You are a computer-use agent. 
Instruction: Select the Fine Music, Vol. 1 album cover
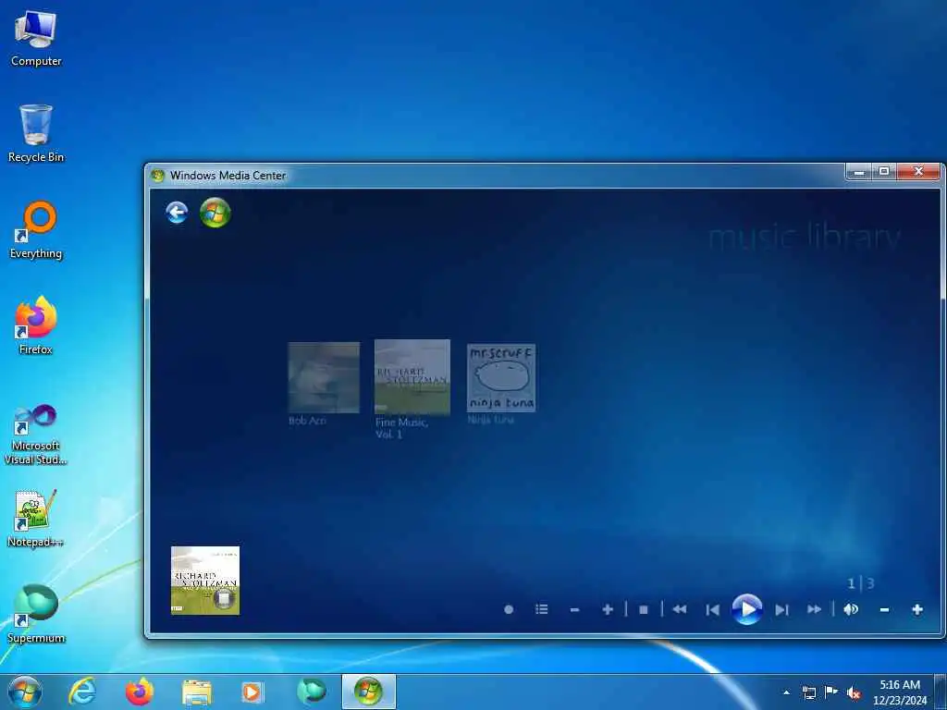click(412, 377)
